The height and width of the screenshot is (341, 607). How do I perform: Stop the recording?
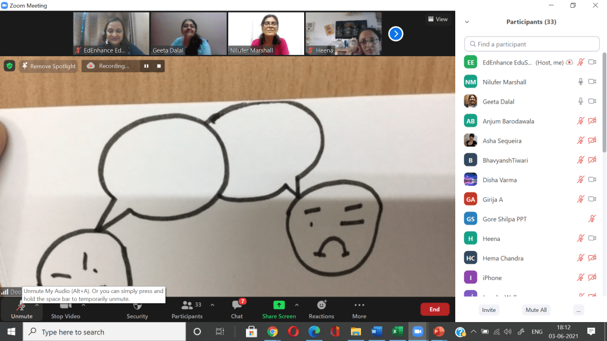click(x=159, y=66)
